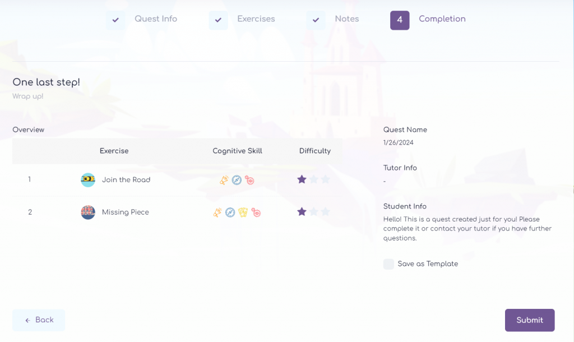
Task: Set Missing Piece difficulty to two stars
Action: tap(314, 212)
